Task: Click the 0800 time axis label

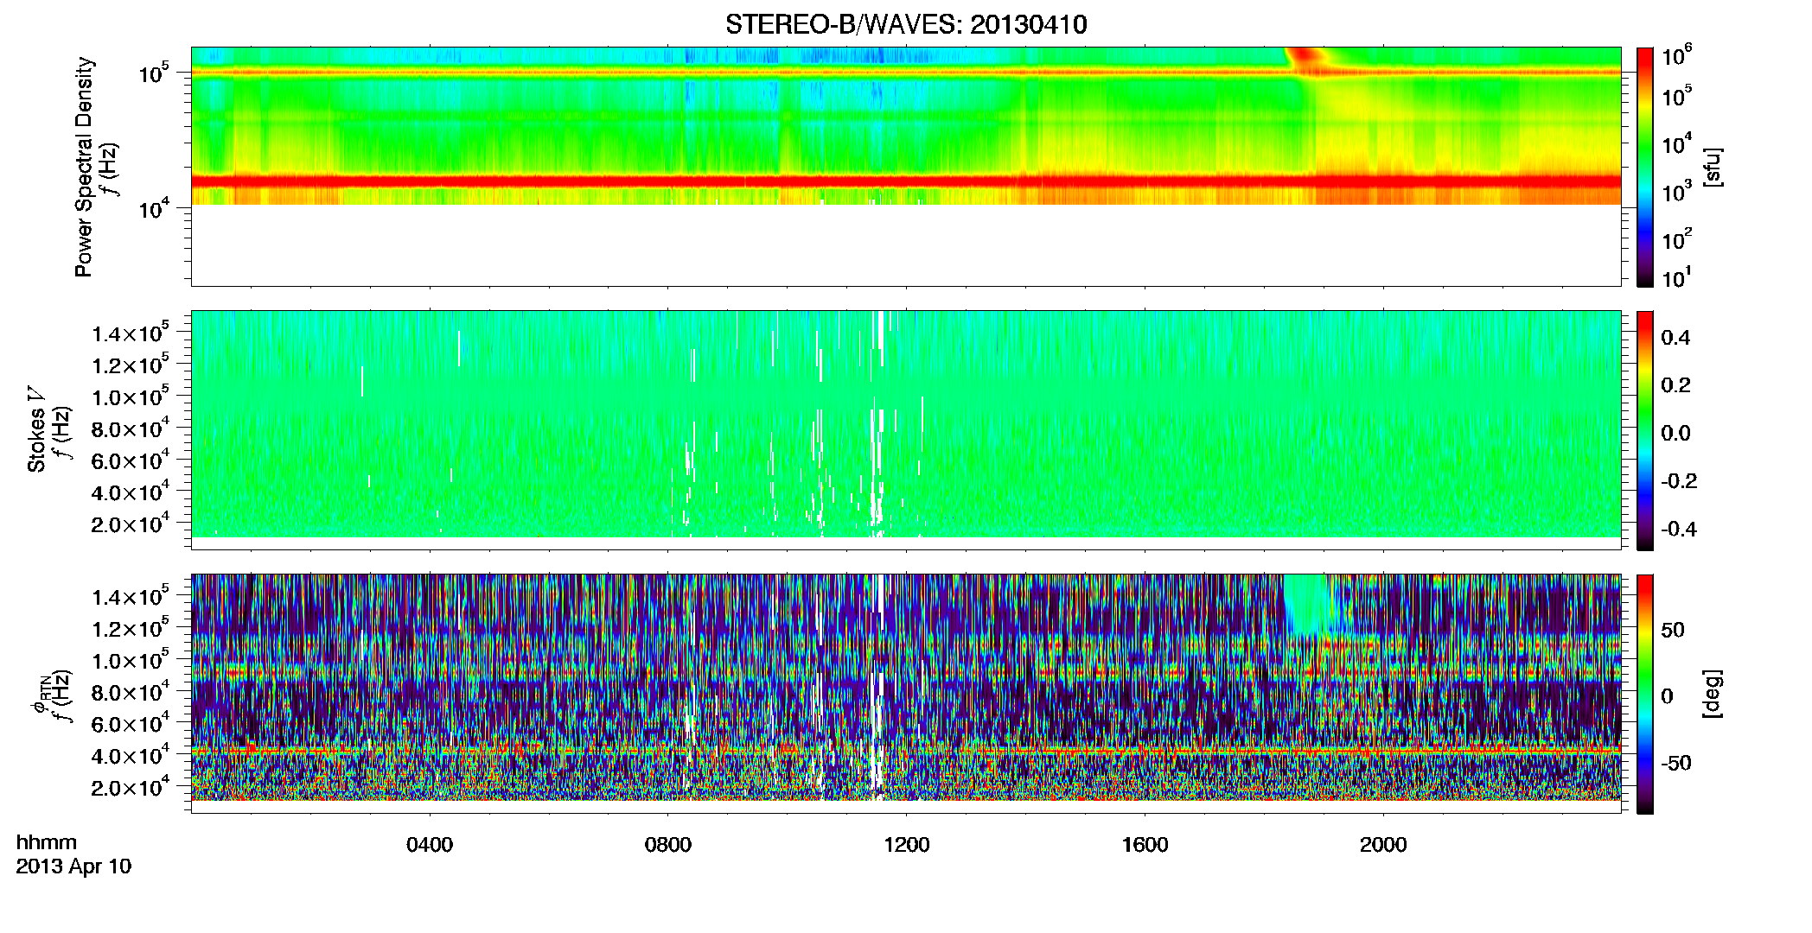Action: (x=668, y=844)
